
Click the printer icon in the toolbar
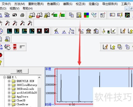coord(22,15)
